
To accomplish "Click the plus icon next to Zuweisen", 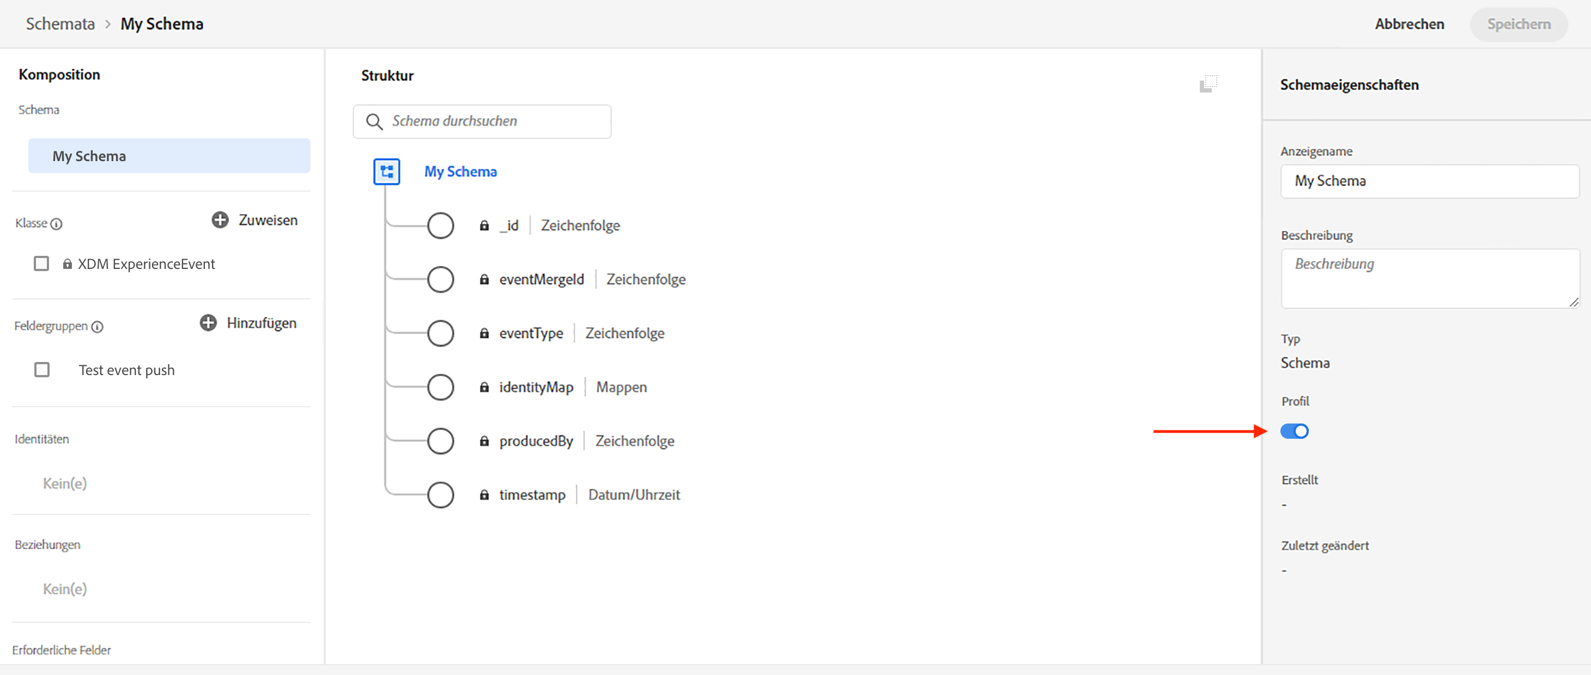I will coord(220,220).
